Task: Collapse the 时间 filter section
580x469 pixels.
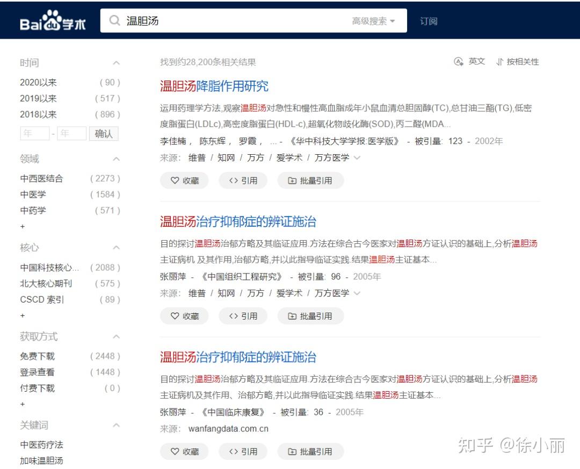Action: coord(117,62)
